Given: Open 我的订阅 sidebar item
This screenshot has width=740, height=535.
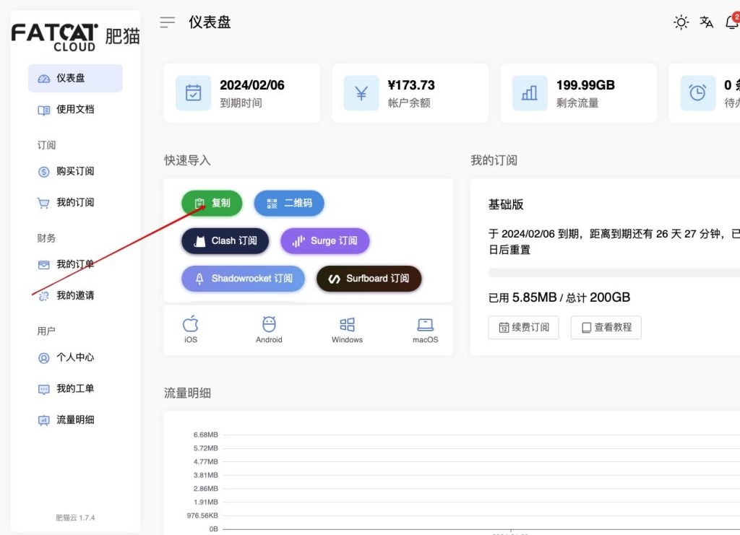Looking at the screenshot, I should 75,202.
